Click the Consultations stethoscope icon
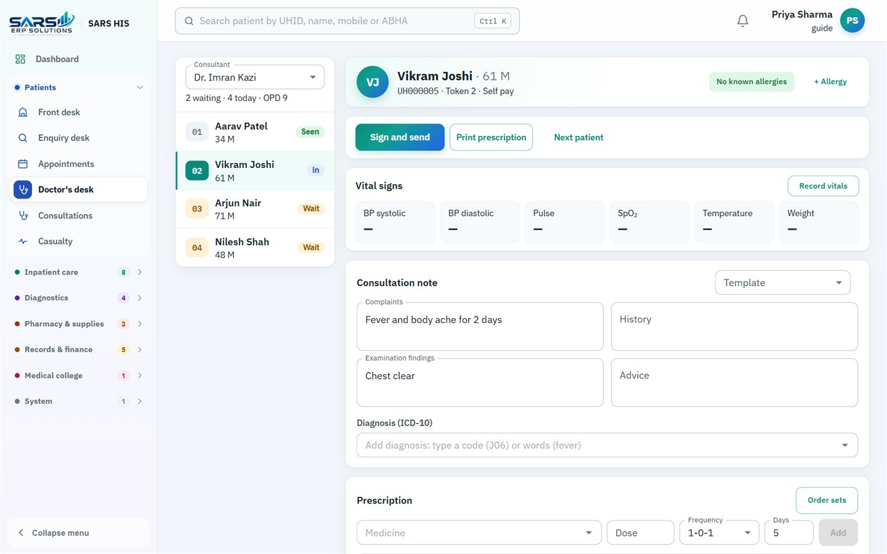Viewport: 887px width, 554px height. coord(23,215)
